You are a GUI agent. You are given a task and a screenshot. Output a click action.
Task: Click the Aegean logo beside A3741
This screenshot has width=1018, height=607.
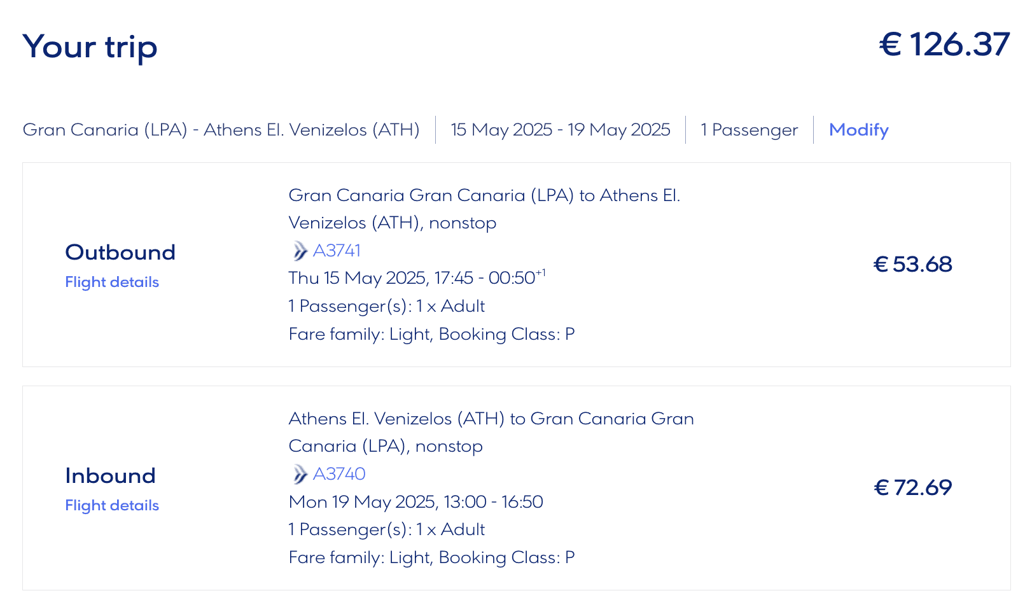pos(299,251)
